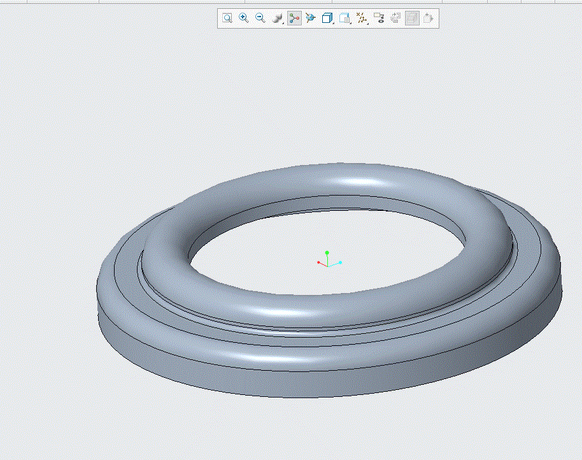Select the cyan Z-axis tip
The width and height of the screenshot is (582, 460).
pos(341,262)
